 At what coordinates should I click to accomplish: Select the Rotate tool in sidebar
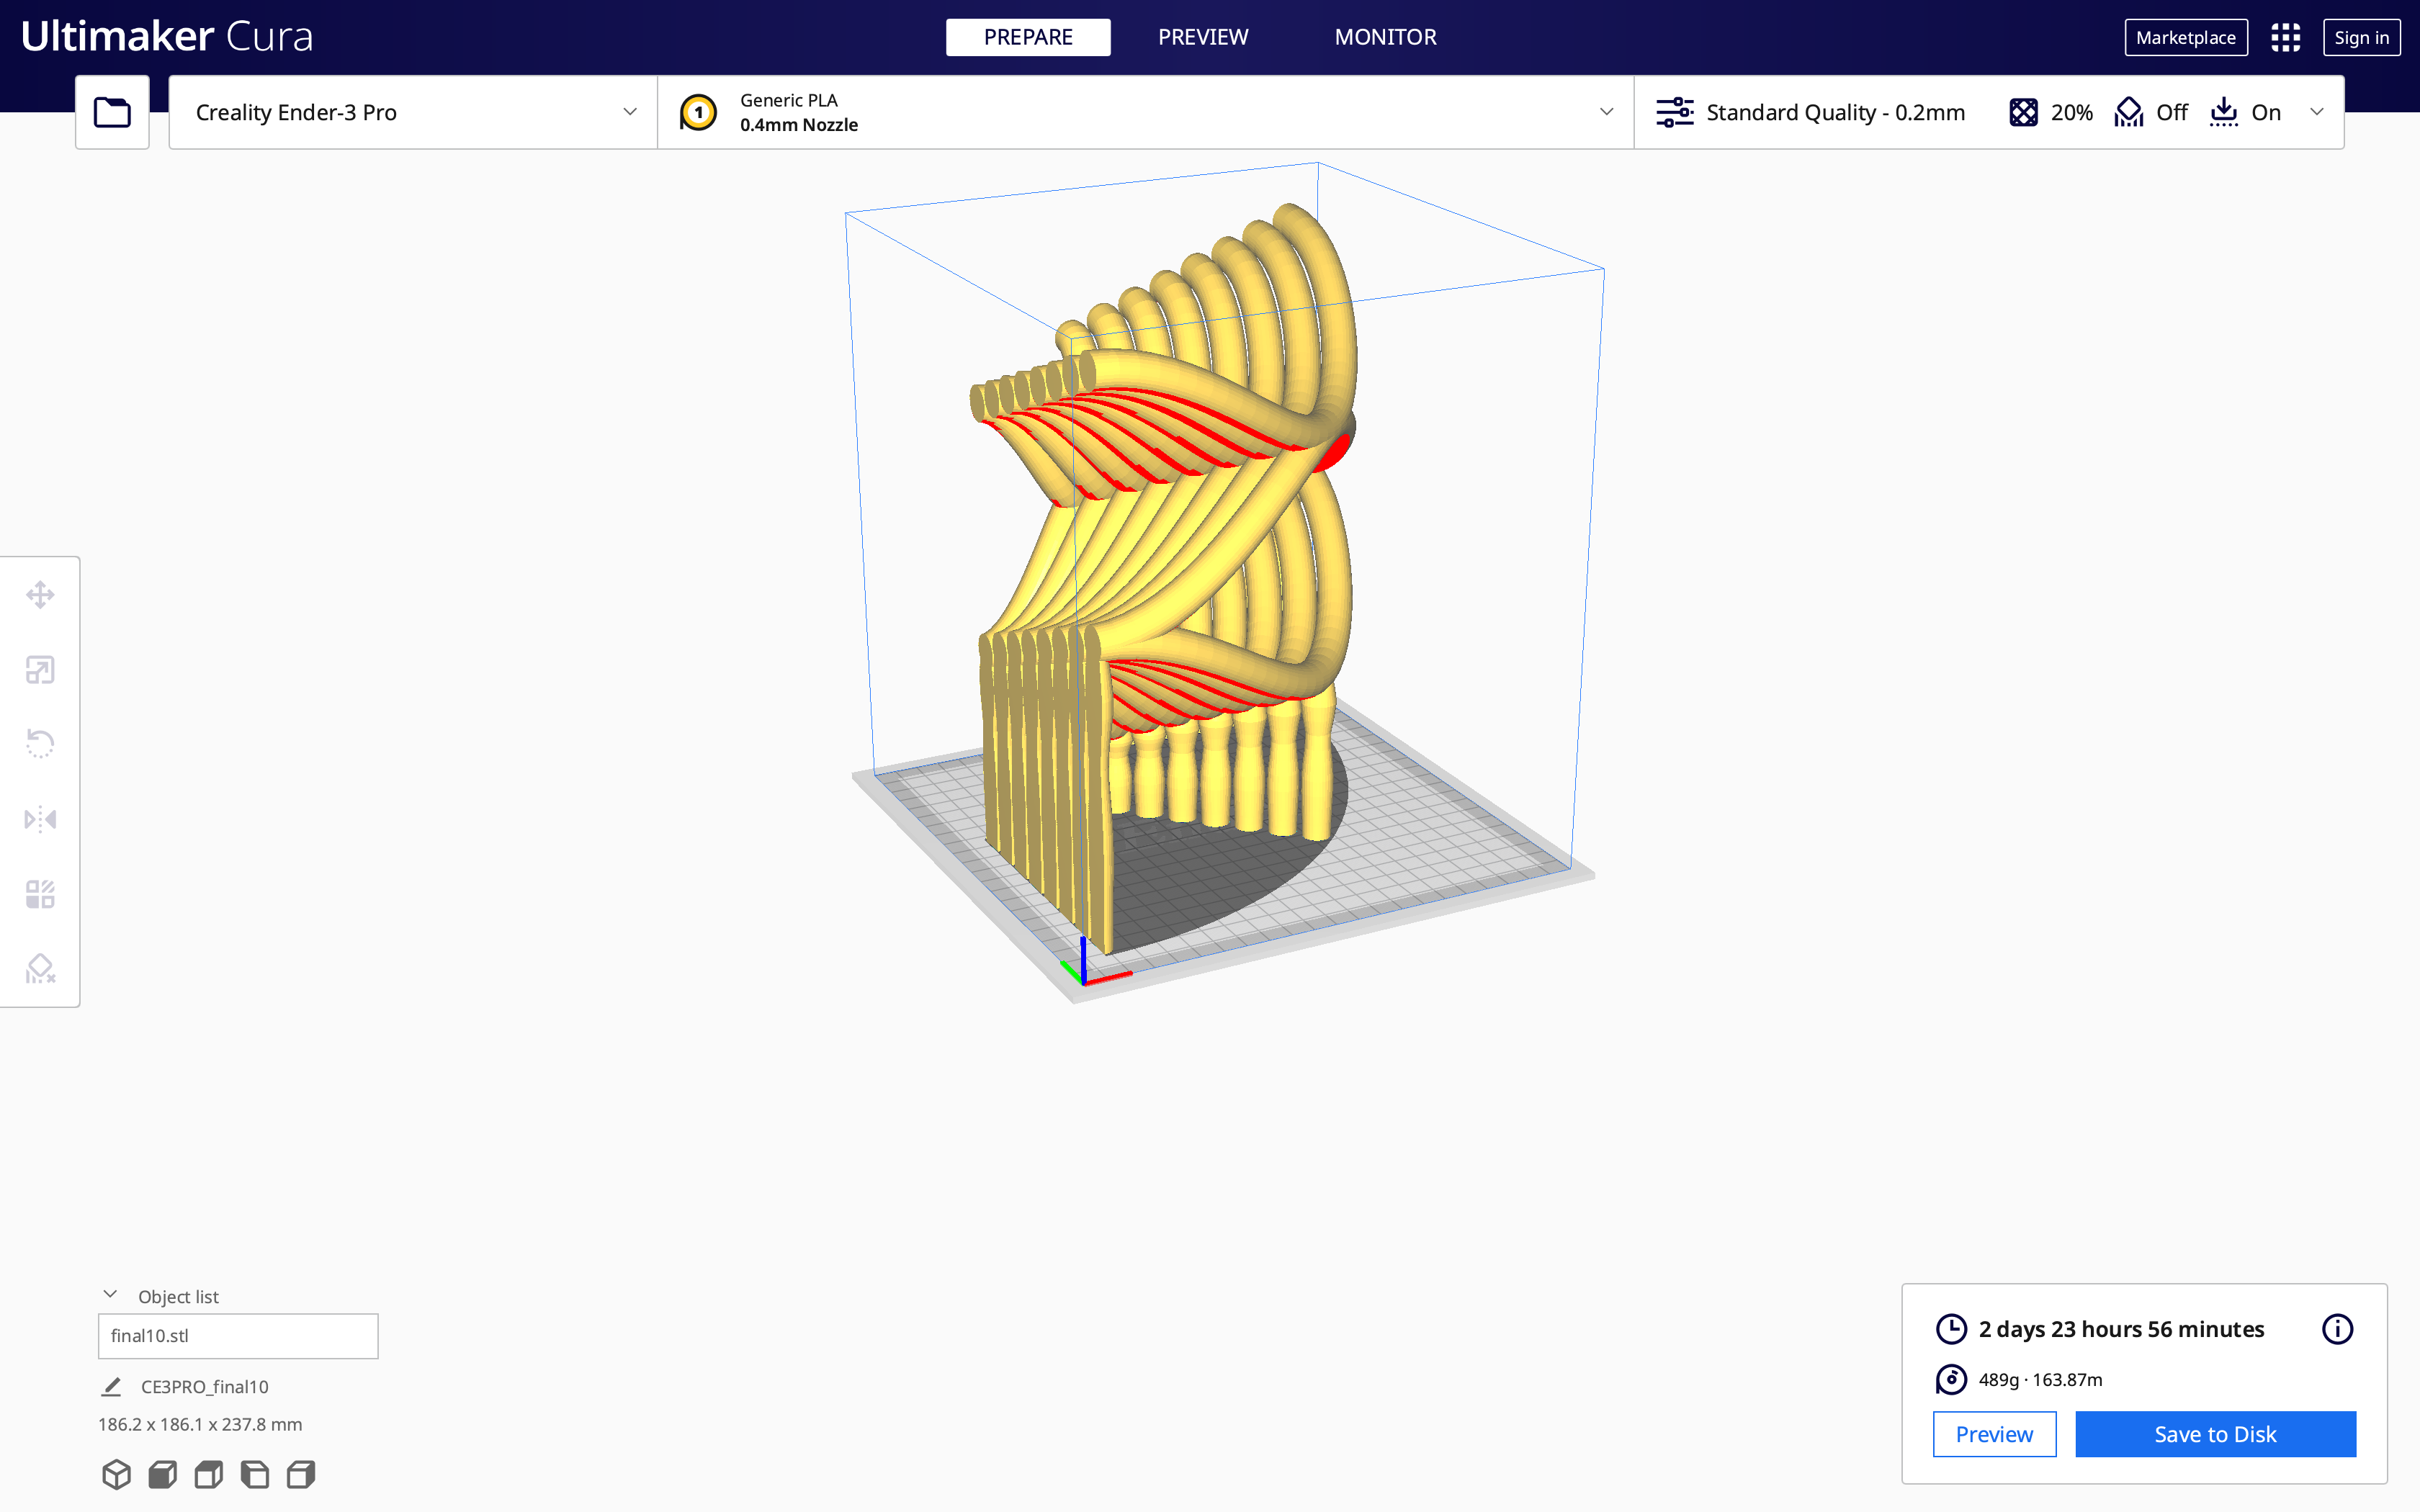(x=40, y=744)
